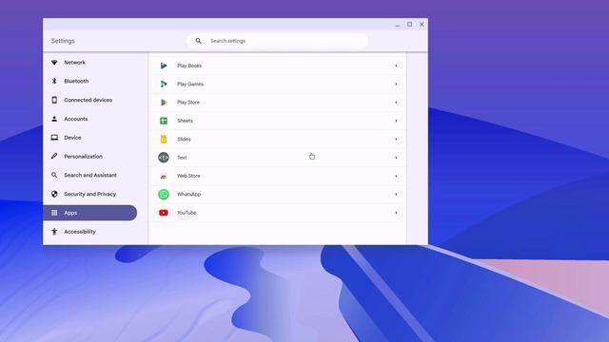Click the Play Books app icon
Viewport: 609px width, 342px height.
(164, 66)
